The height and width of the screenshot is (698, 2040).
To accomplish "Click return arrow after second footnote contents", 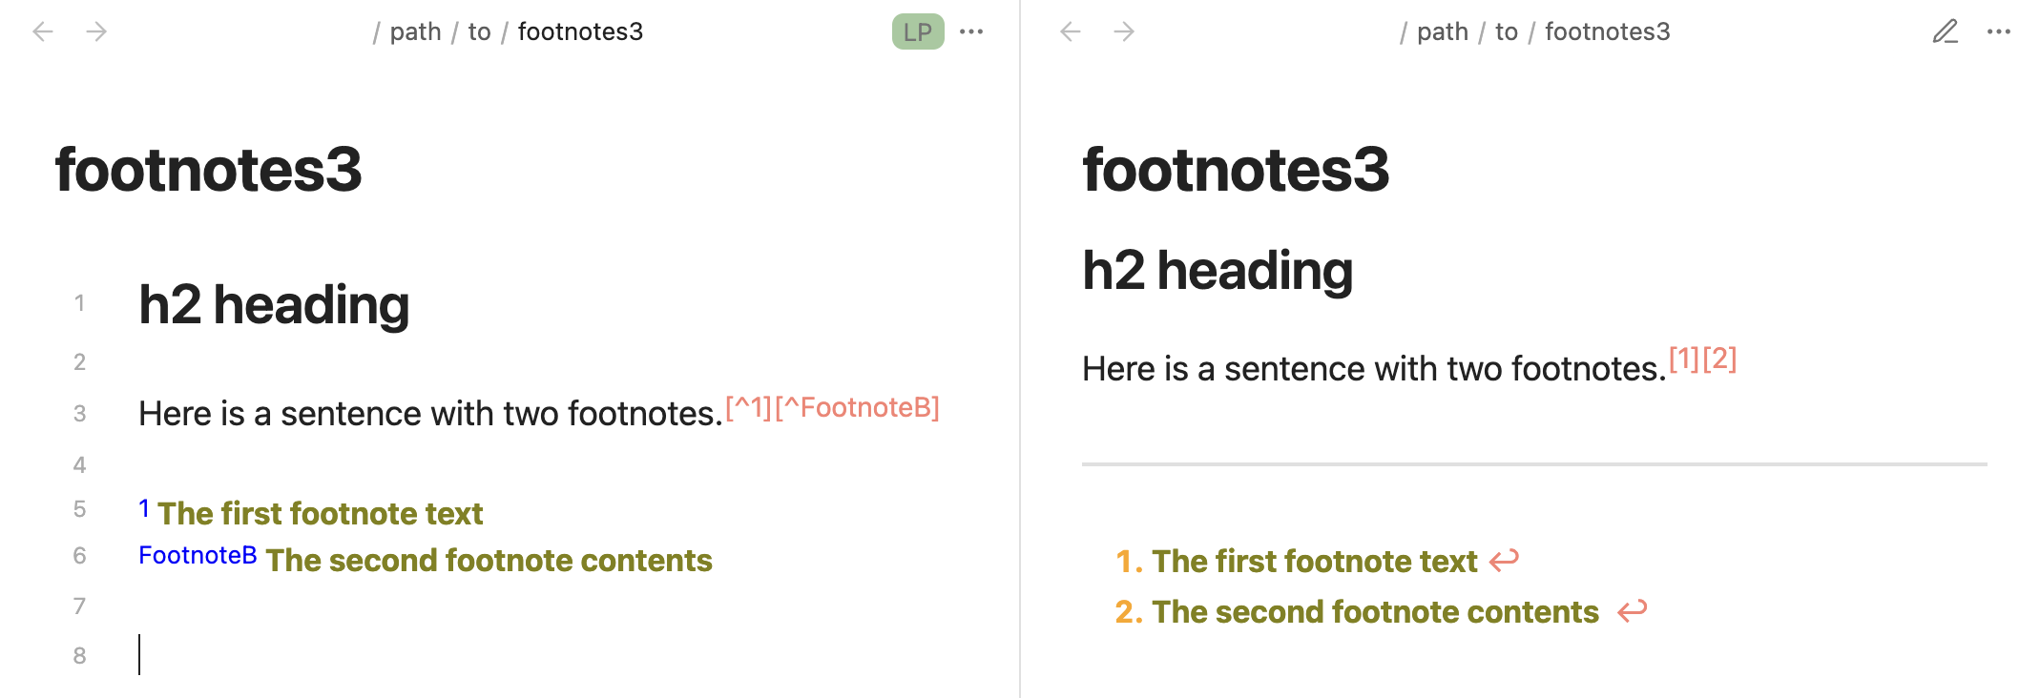I will click(1633, 610).
